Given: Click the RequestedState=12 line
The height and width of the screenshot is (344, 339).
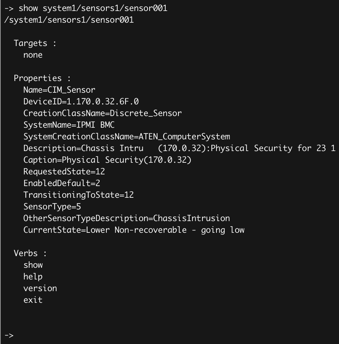Looking at the screenshot, I should [x=64, y=172].
